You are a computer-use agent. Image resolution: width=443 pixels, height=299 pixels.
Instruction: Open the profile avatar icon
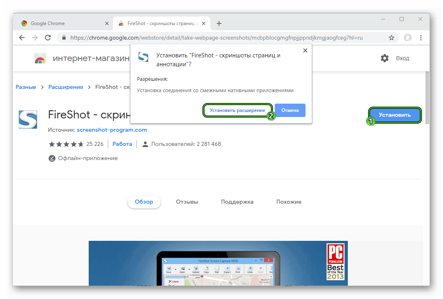(x=407, y=38)
